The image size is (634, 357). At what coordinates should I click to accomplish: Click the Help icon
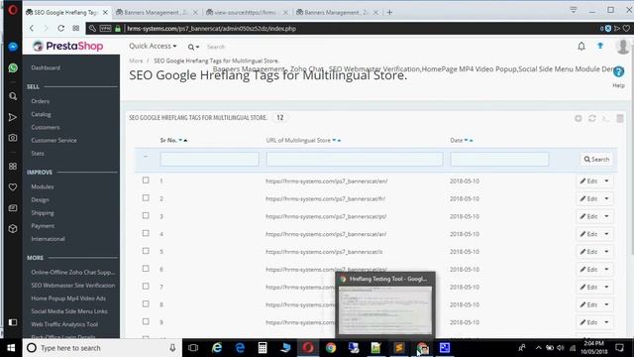[x=618, y=72]
